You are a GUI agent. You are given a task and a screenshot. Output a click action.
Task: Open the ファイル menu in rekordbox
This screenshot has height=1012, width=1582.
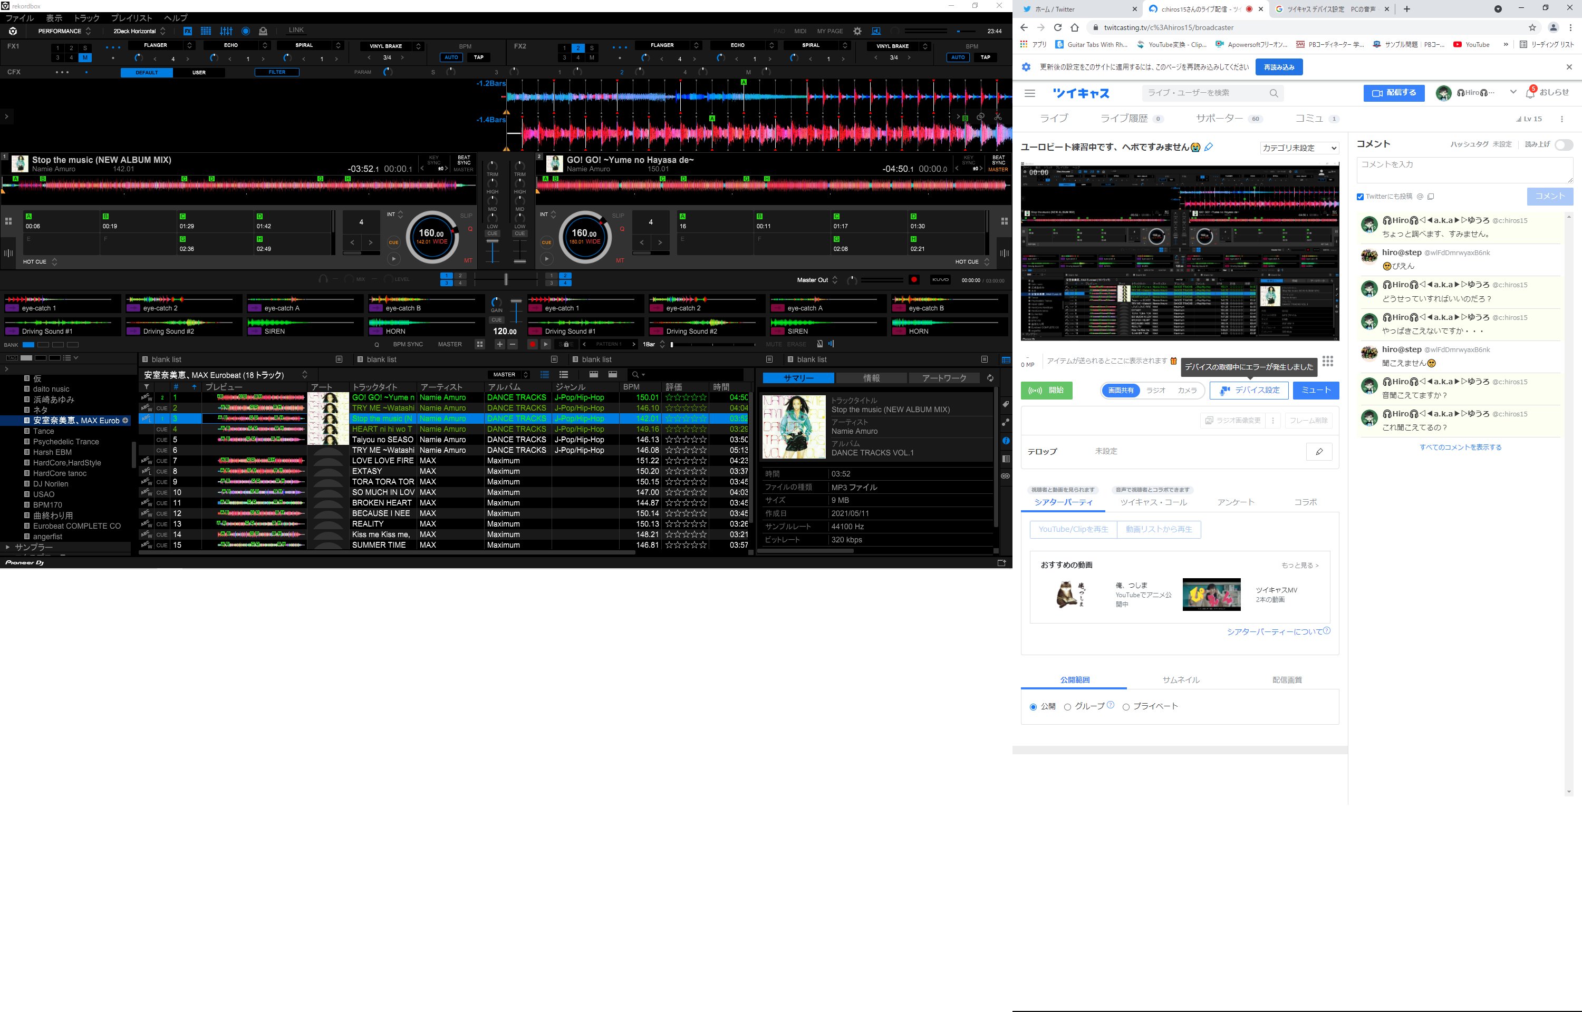pos(20,18)
